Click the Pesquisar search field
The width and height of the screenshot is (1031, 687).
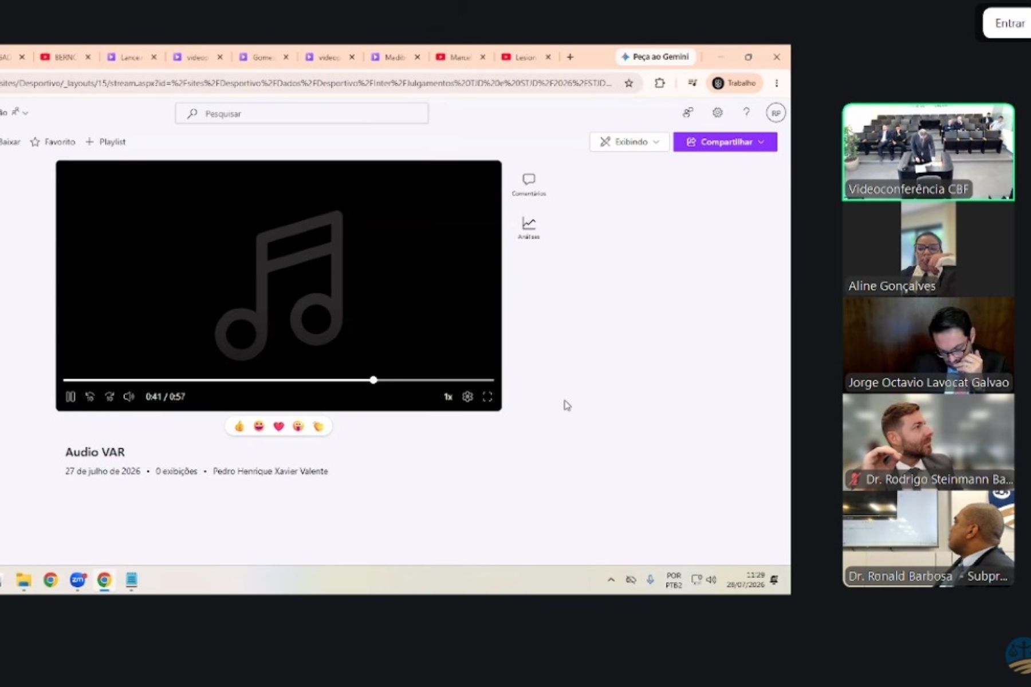[302, 113]
